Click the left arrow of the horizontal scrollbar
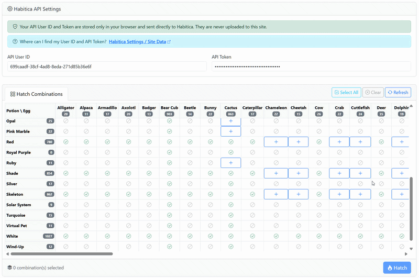The width and height of the screenshot is (419, 278). click(7, 254)
